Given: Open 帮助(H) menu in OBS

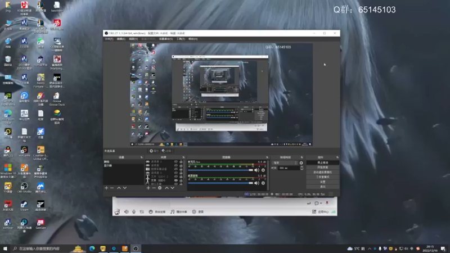Looking at the screenshot, I should [193, 39].
